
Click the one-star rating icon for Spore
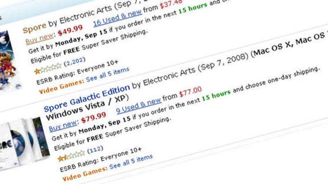48,68
